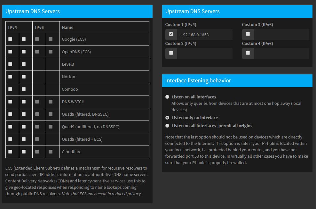Focus the Custom 3 (IPv6) address field

pyautogui.click(x=281, y=35)
